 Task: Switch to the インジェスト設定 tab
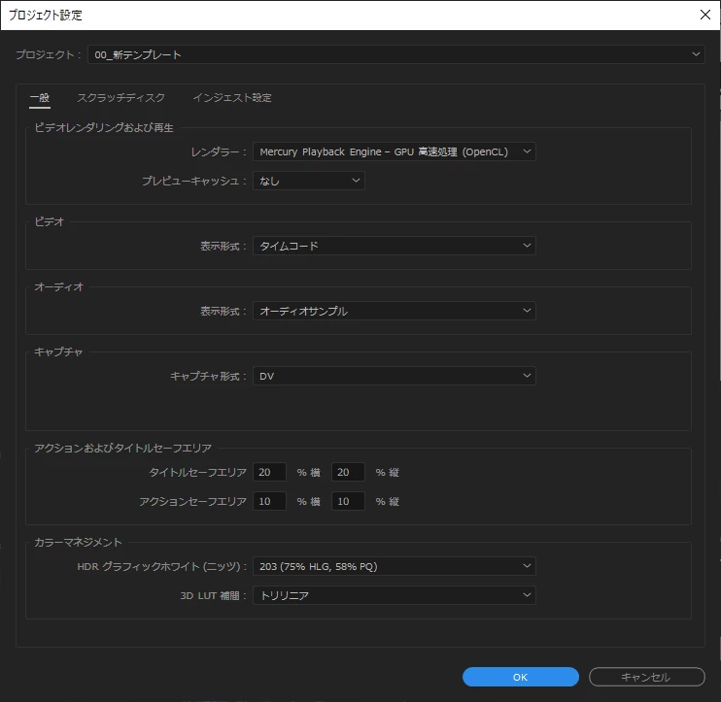pos(232,98)
